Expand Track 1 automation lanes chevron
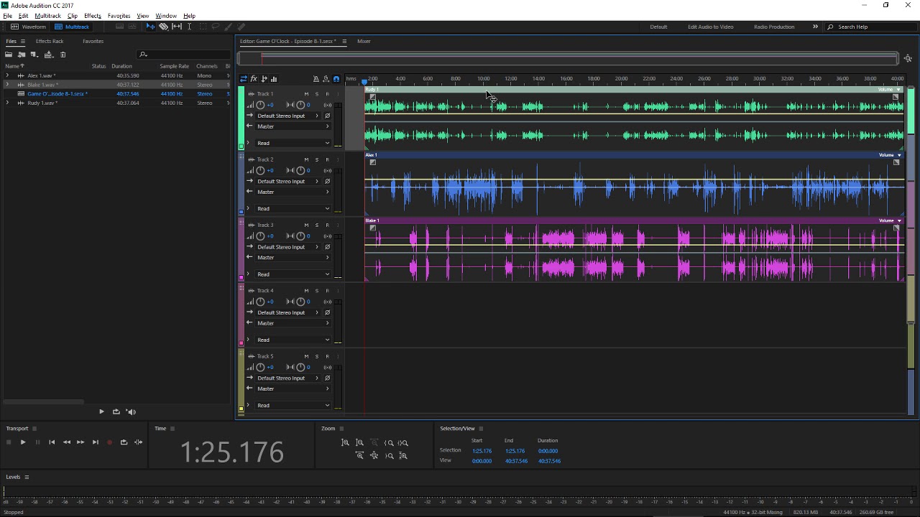 (x=249, y=143)
